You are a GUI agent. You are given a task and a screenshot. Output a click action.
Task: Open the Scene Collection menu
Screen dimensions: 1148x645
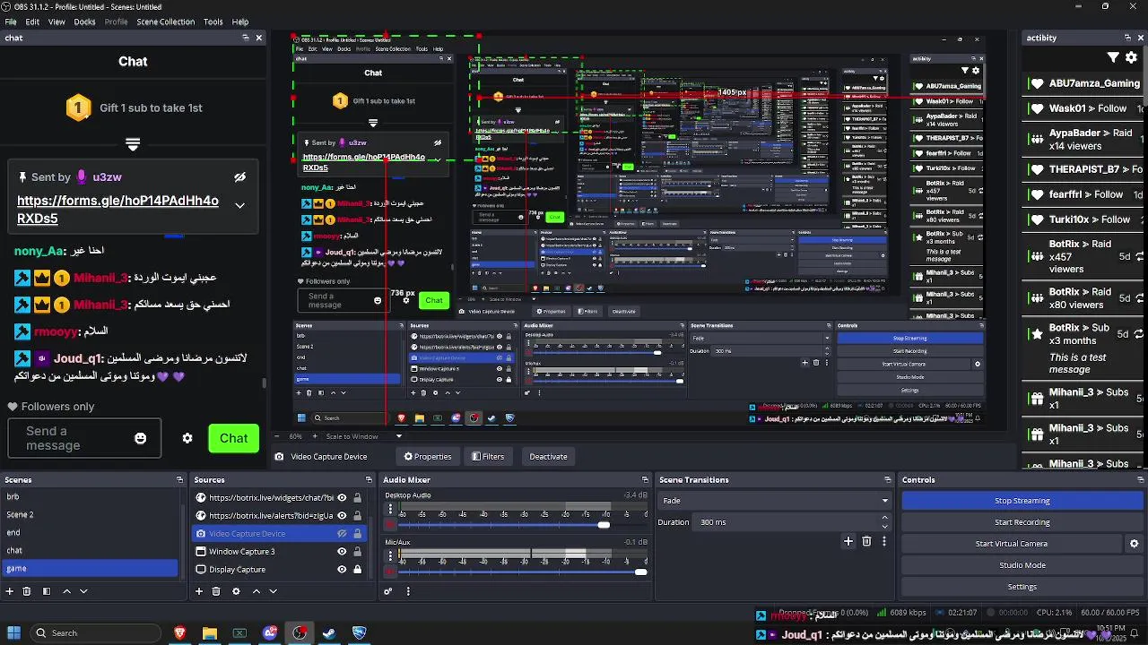tap(165, 21)
